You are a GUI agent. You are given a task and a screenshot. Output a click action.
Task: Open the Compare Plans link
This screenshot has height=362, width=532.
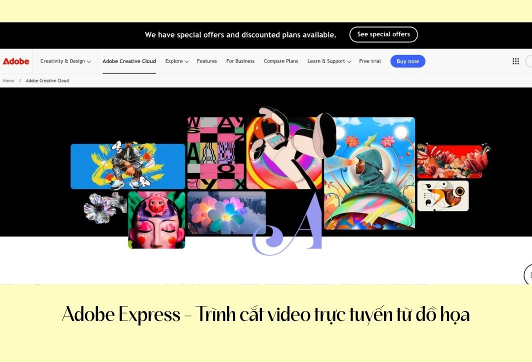click(281, 61)
